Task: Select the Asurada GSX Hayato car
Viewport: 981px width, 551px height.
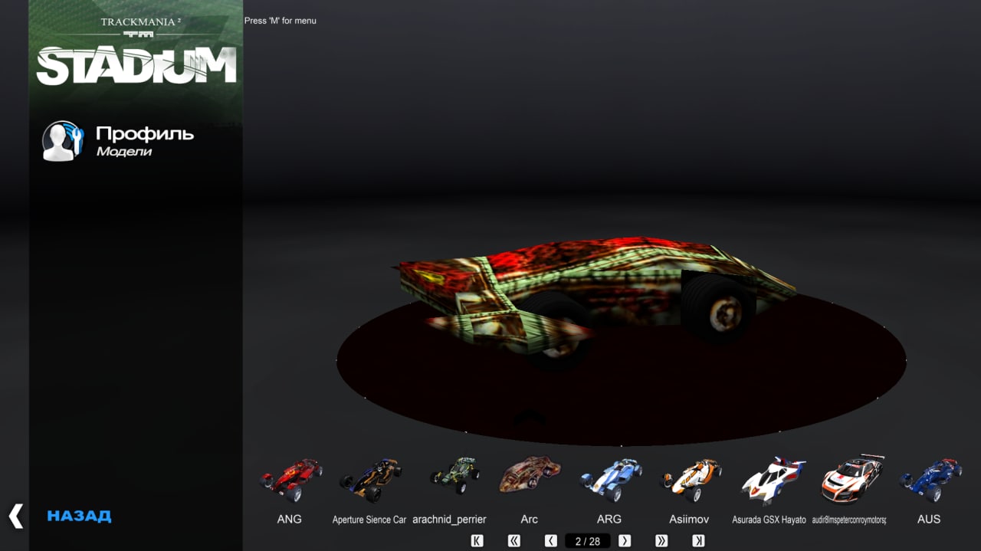Action: pyautogui.click(x=773, y=480)
